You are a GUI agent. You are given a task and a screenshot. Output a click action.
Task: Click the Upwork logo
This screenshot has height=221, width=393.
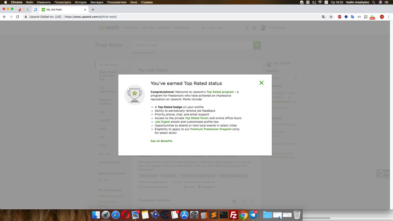coord(109,28)
